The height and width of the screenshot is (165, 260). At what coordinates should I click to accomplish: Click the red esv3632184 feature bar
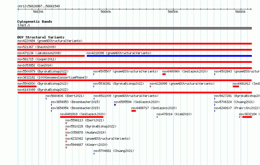click(246, 117)
